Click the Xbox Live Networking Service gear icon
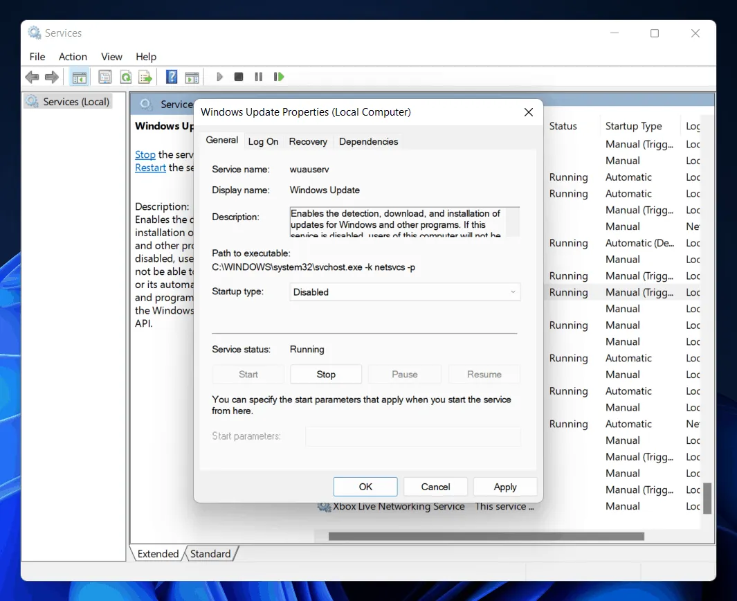The width and height of the screenshot is (737, 601). [325, 507]
